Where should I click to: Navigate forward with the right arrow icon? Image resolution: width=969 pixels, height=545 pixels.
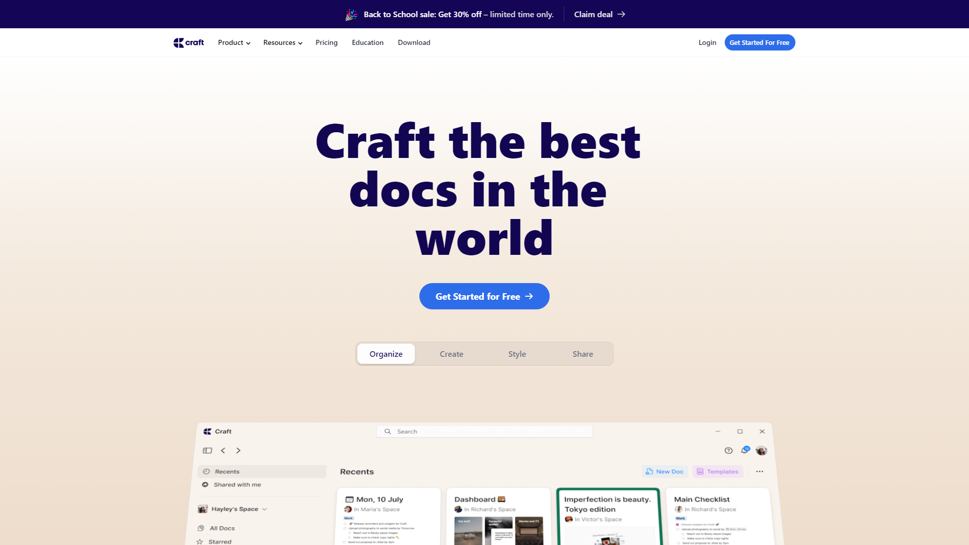[x=238, y=450]
